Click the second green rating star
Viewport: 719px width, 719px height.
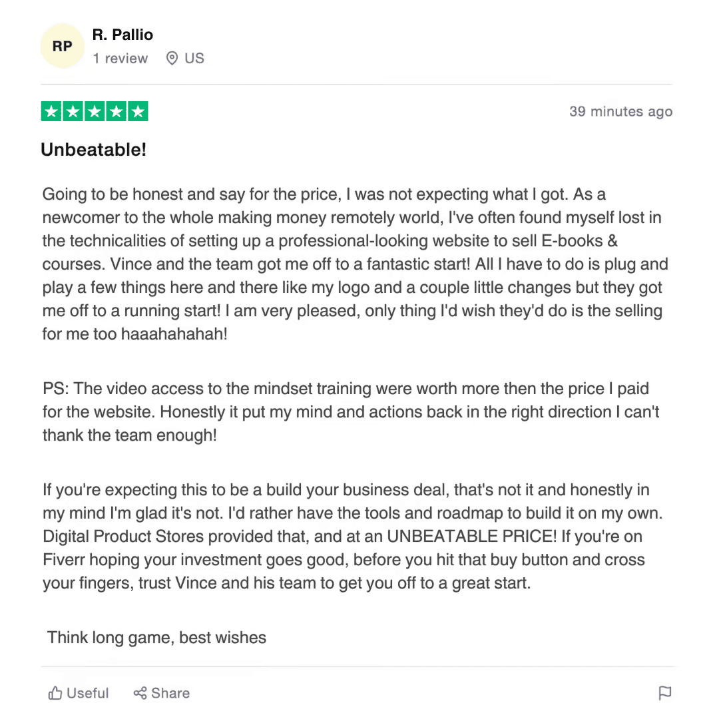73,112
